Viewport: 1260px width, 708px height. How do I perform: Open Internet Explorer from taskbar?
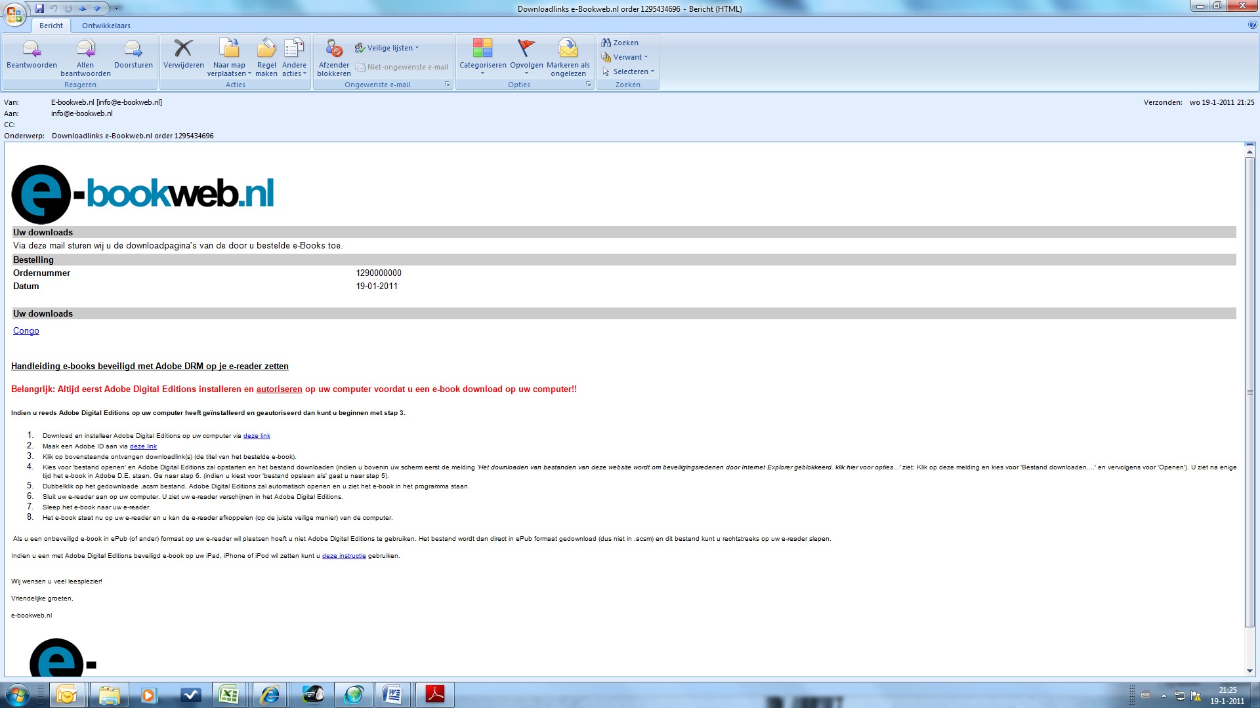pyautogui.click(x=270, y=695)
